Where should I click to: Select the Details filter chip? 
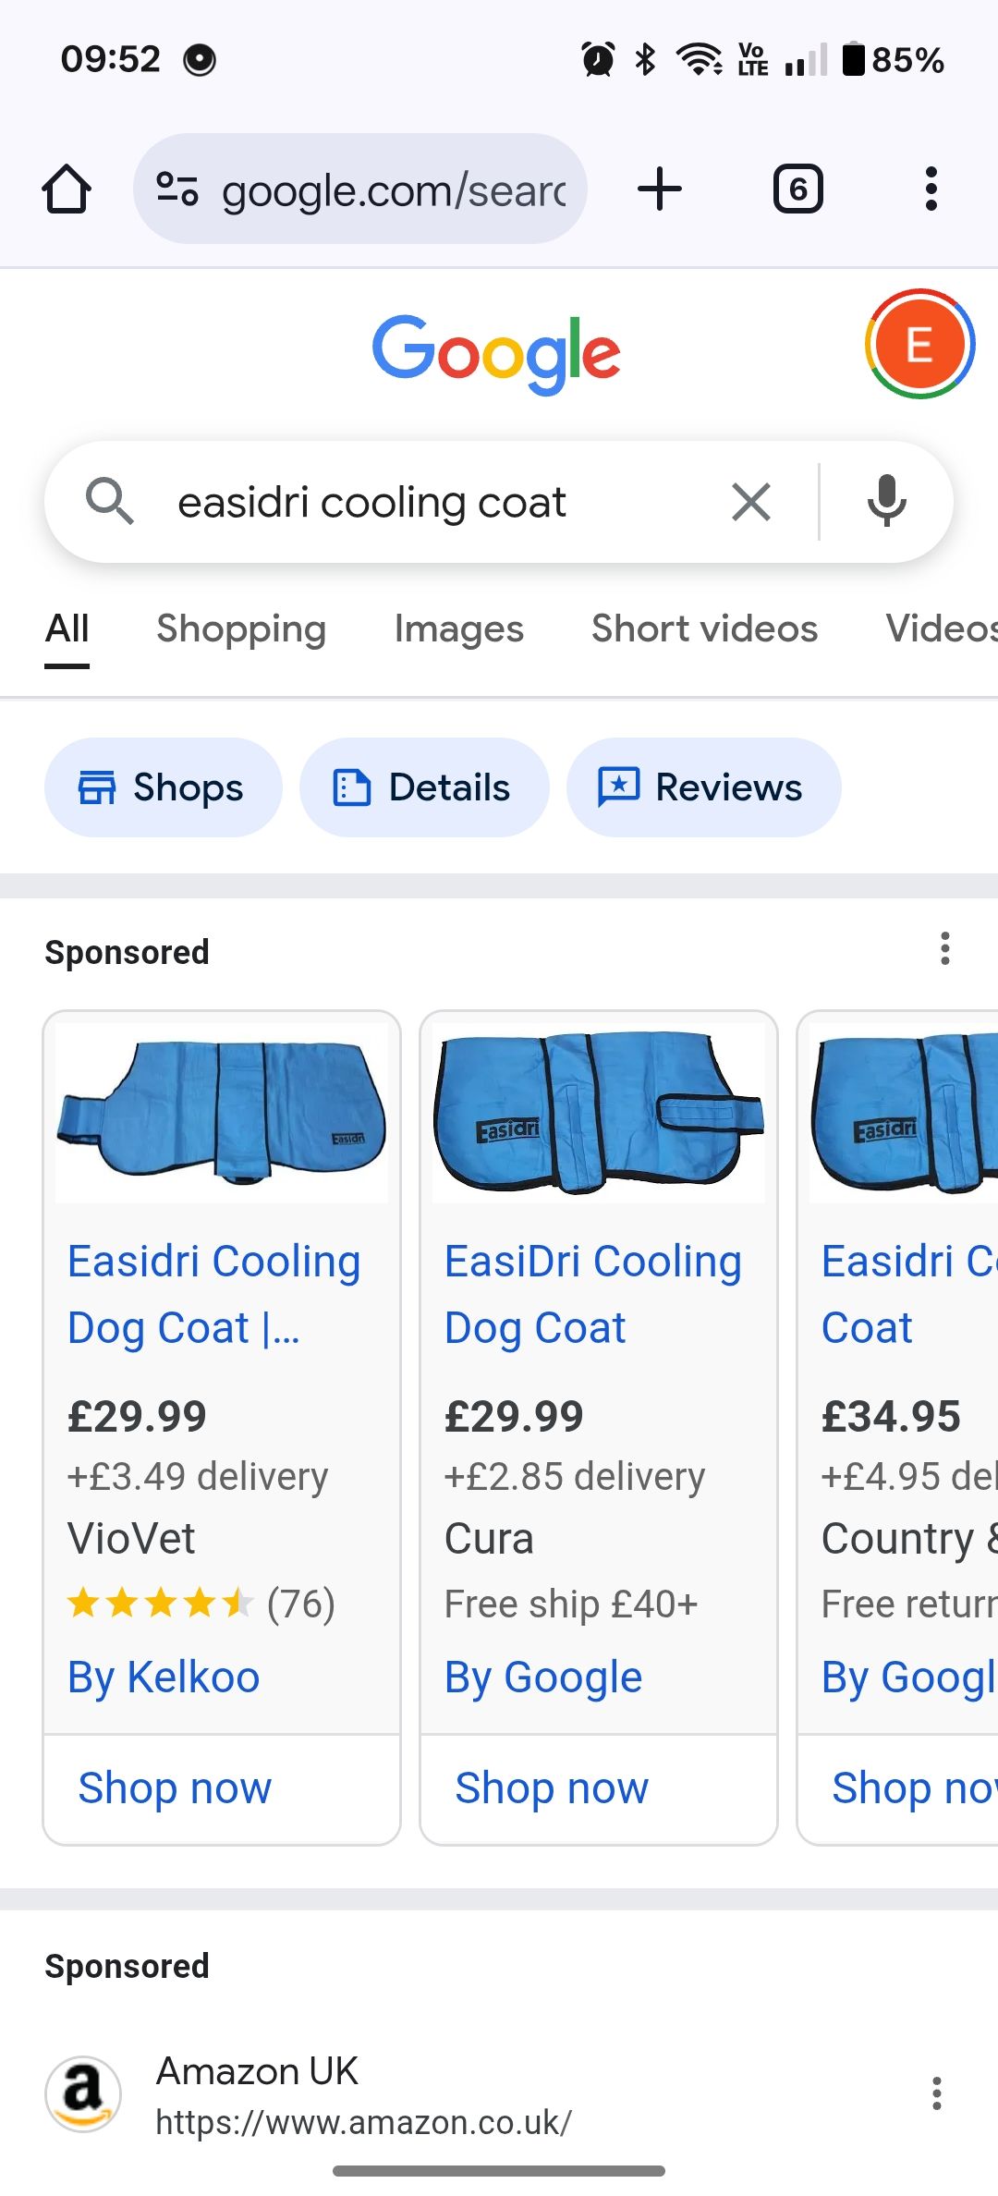(x=423, y=787)
